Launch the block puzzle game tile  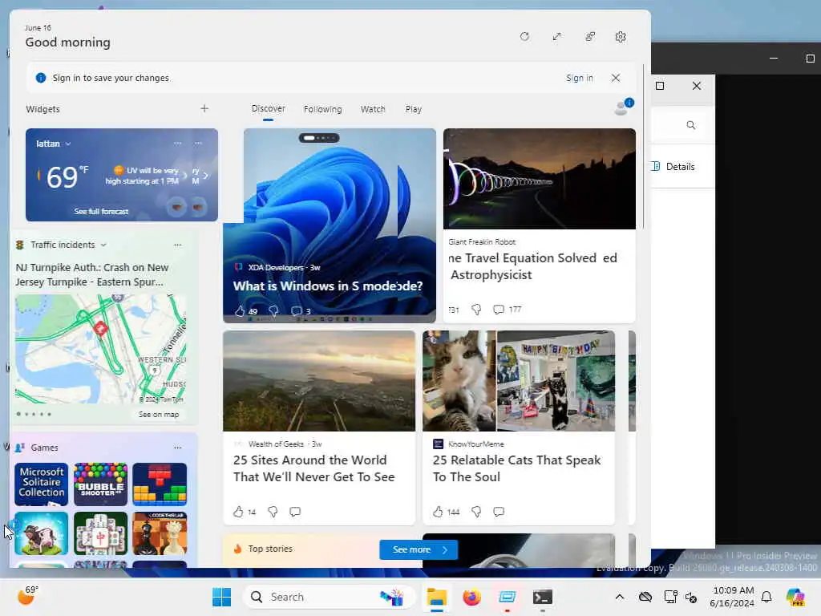pos(160,484)
